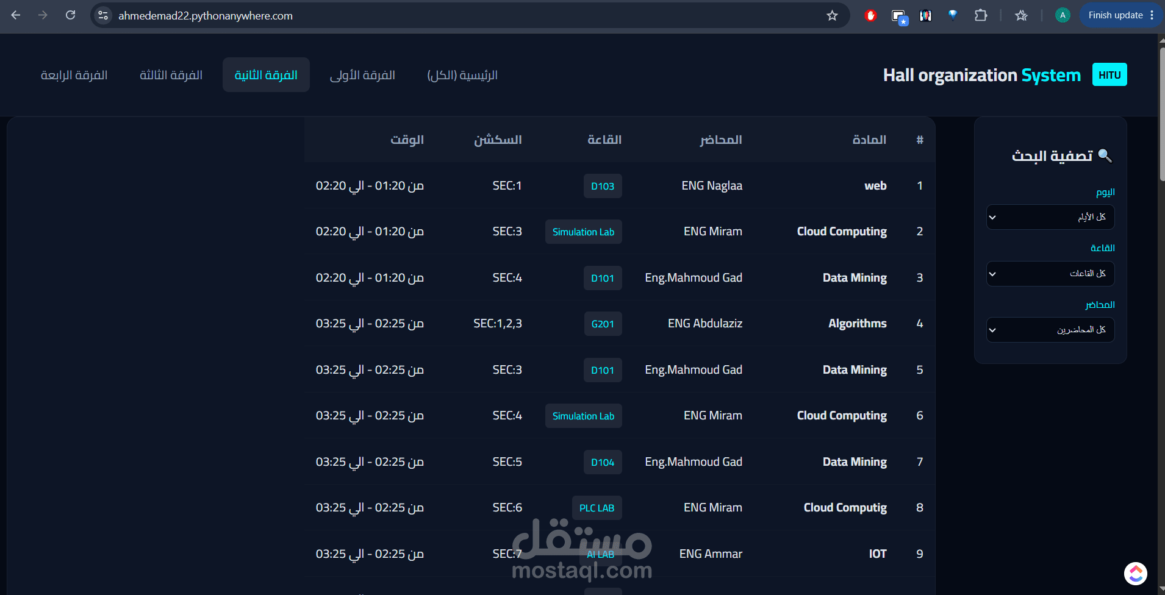The height and width of the screenshot is (595, 1165).
Task: Click Algorithms subject cell
Action: point(857,323)
